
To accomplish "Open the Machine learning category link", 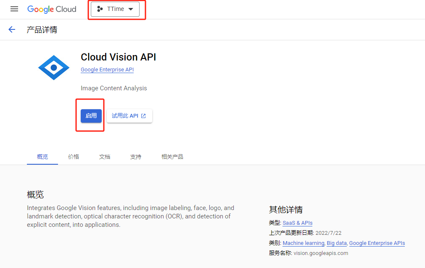I will (x=303, y=243).
